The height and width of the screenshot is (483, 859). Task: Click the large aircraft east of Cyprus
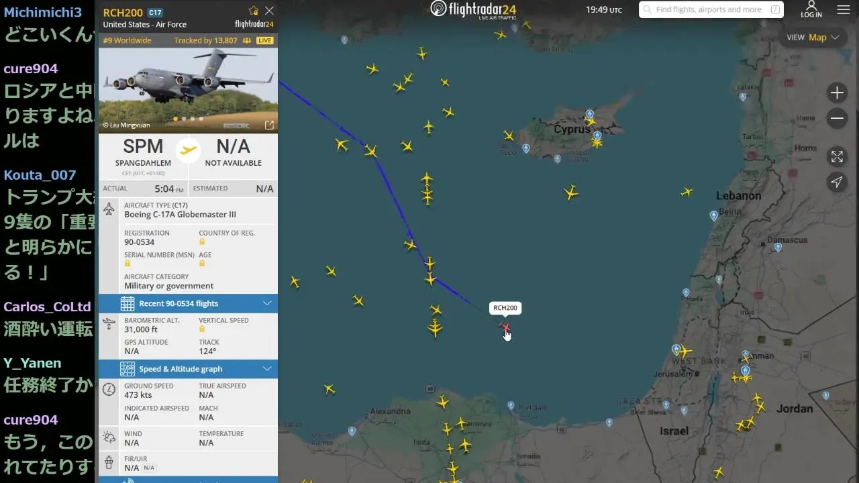point(571,193)
